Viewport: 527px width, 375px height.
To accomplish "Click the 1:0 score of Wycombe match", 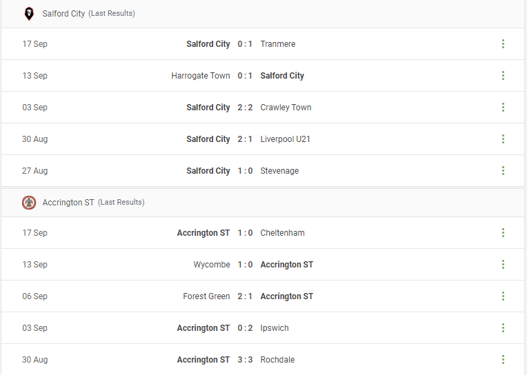I will (245, 265).
